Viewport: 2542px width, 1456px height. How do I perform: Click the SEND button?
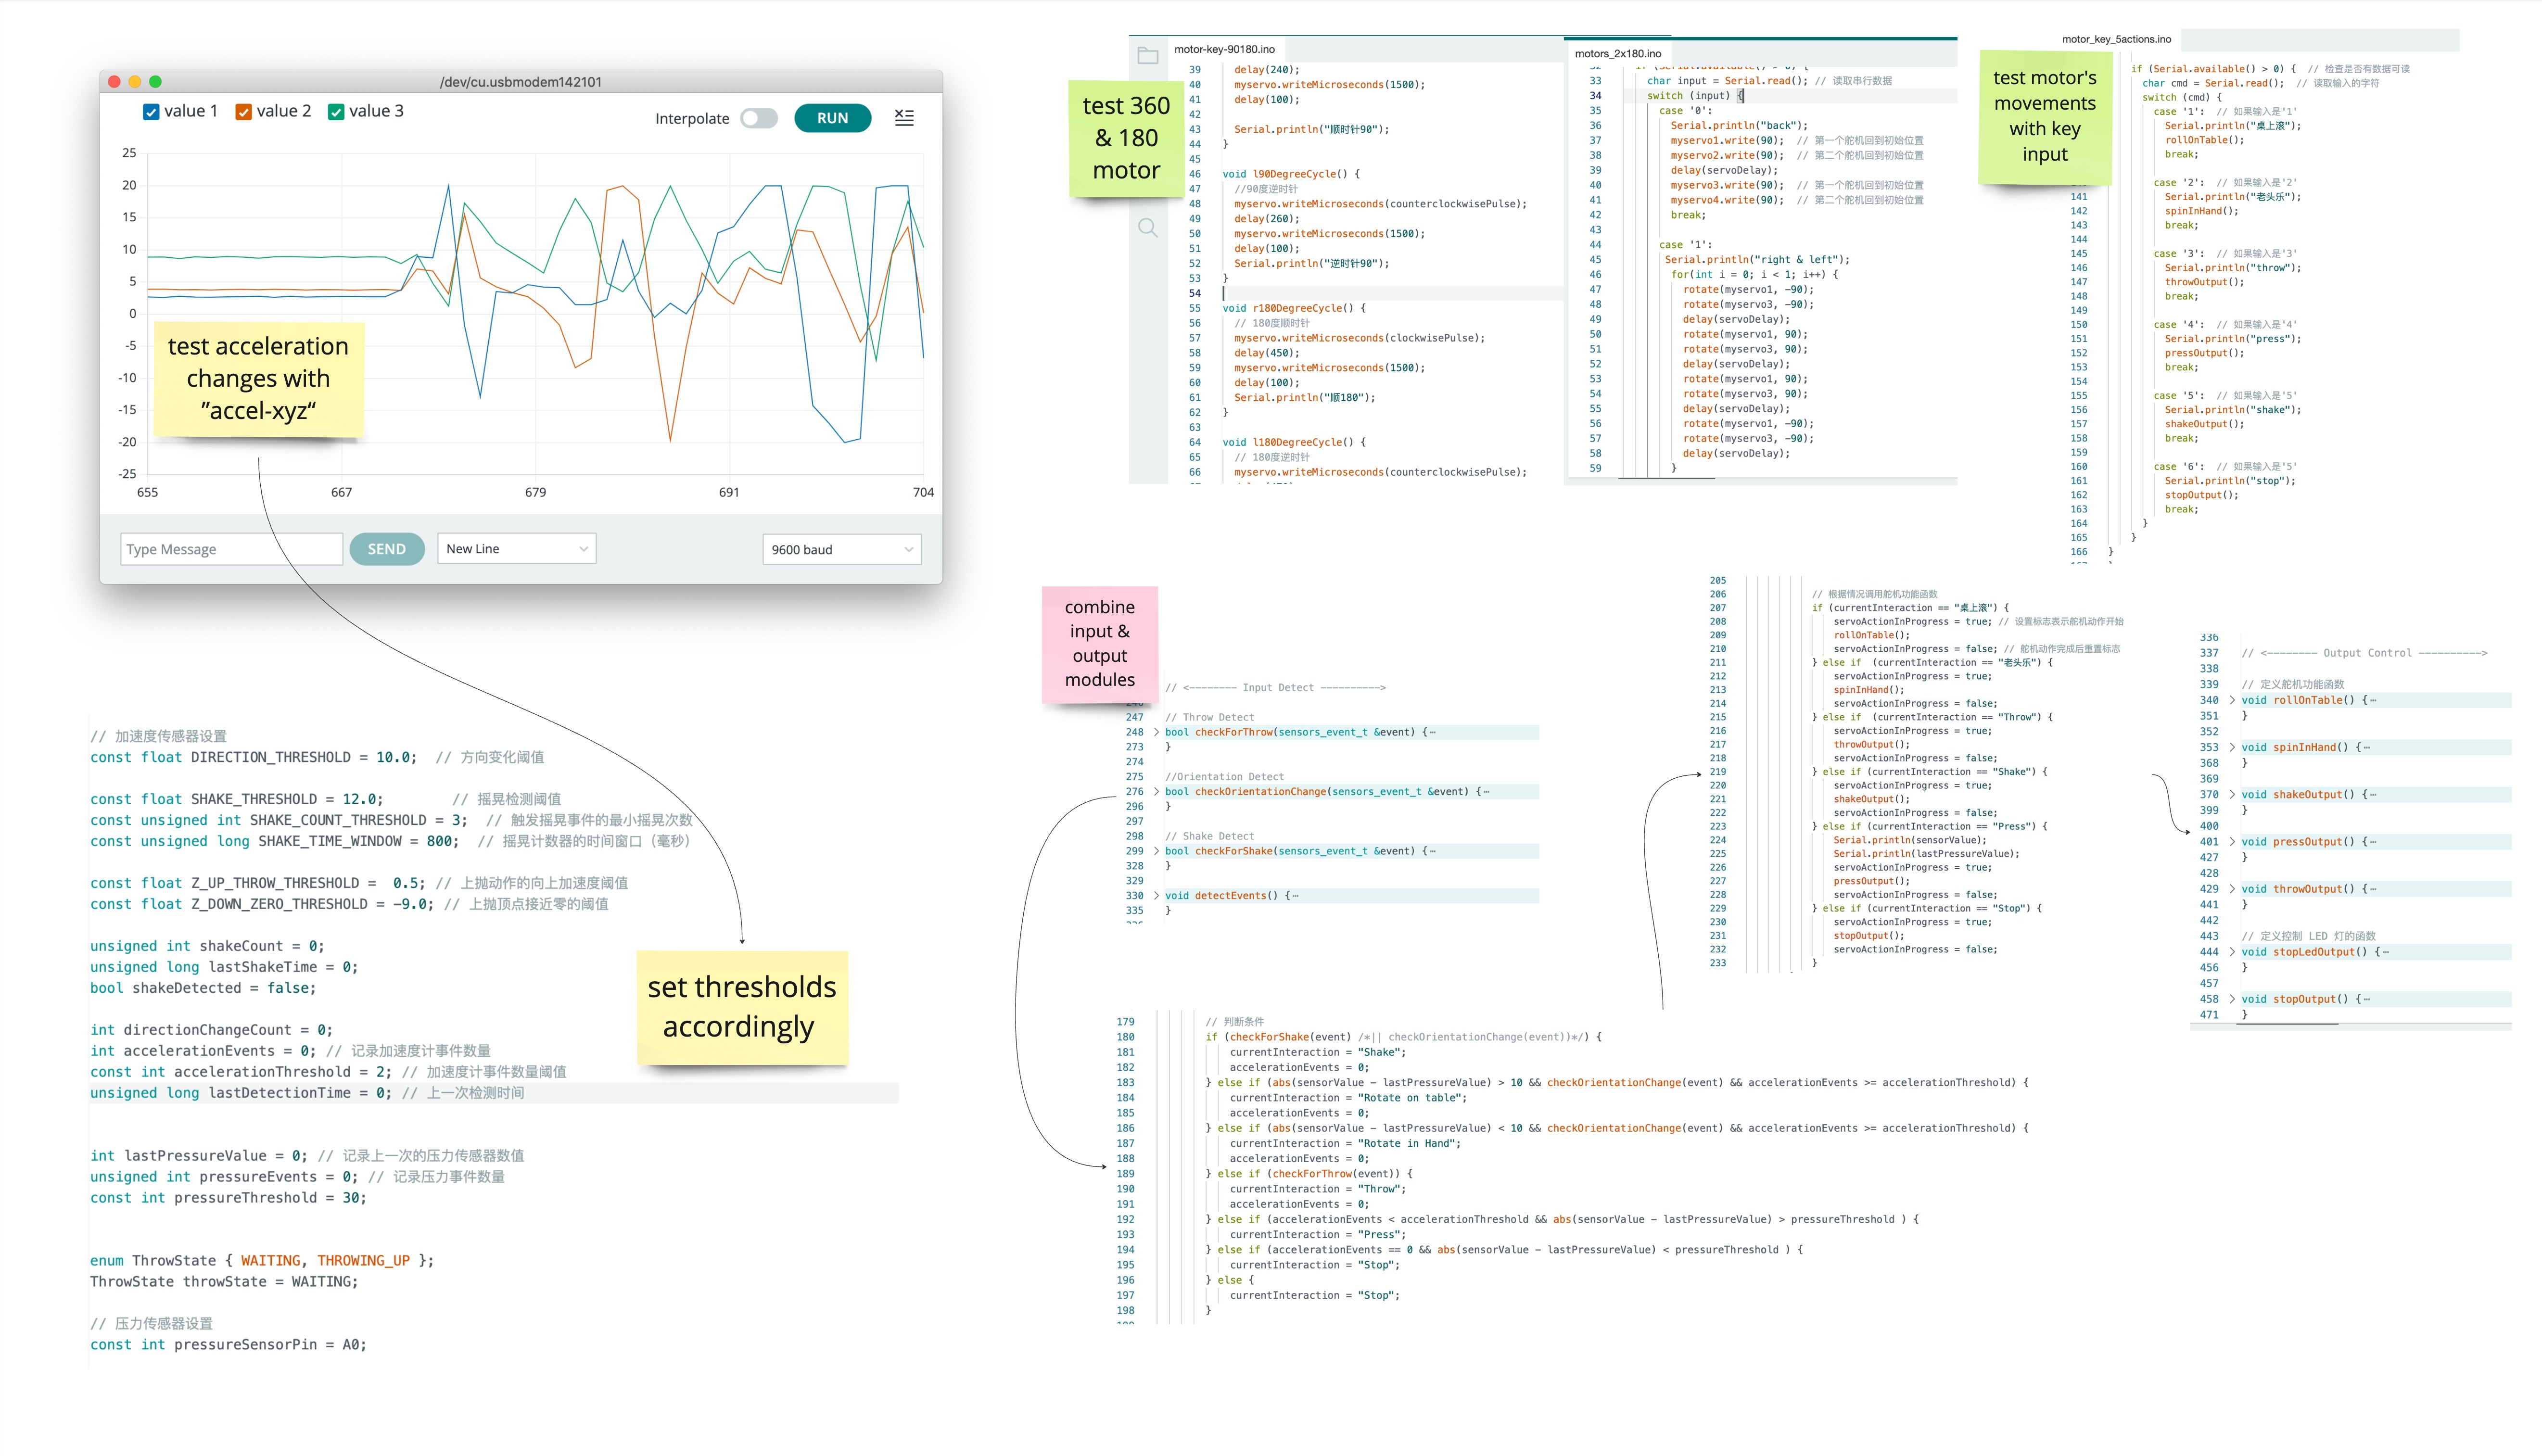387,549
